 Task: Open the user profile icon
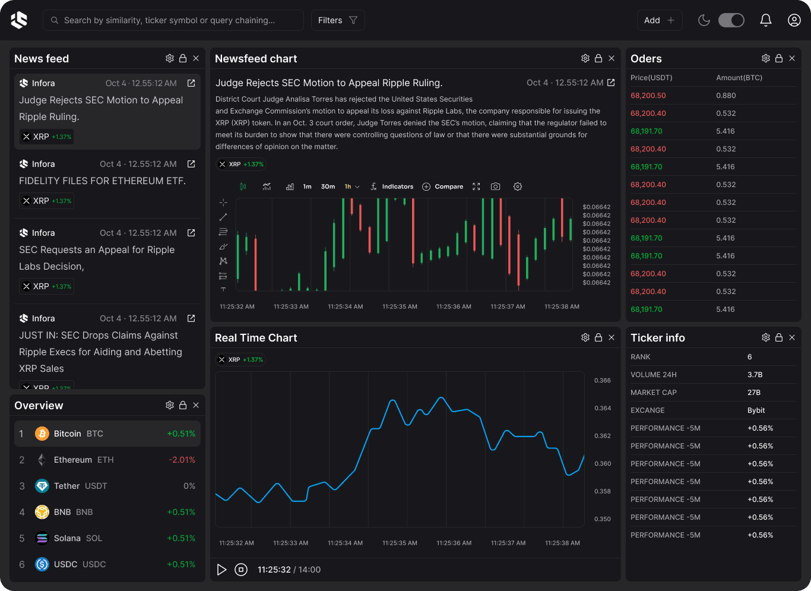coord(794,20)
